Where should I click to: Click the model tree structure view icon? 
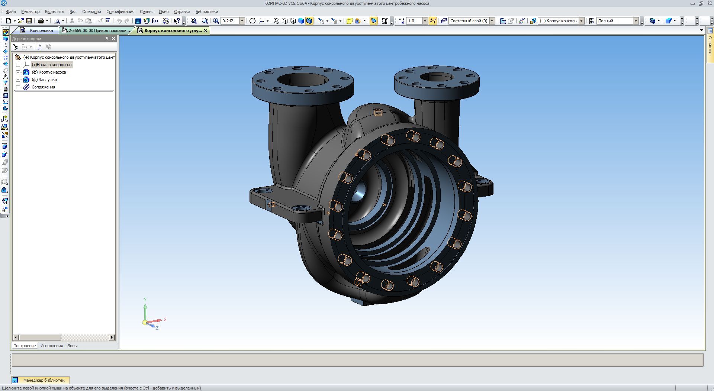pyautogui.click(x=16, y=47)
